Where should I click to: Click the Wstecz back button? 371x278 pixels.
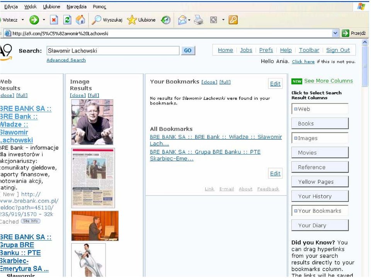pos(9,20)
